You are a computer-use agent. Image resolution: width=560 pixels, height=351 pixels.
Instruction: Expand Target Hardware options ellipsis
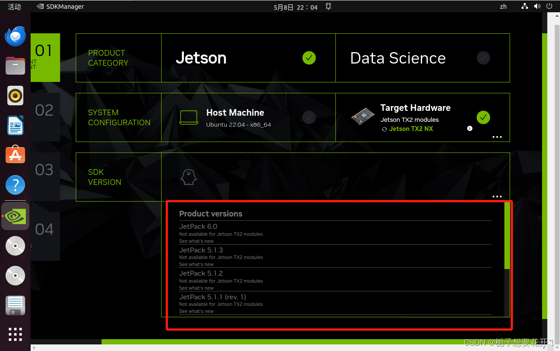tap(497, 137)
